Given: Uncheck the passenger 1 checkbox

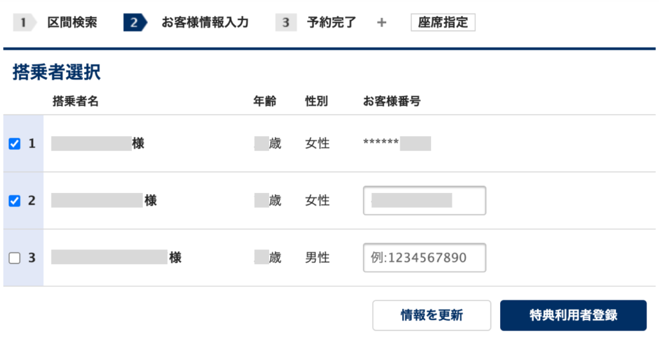Looking at the screenshot, I should (x=15, y=144).
